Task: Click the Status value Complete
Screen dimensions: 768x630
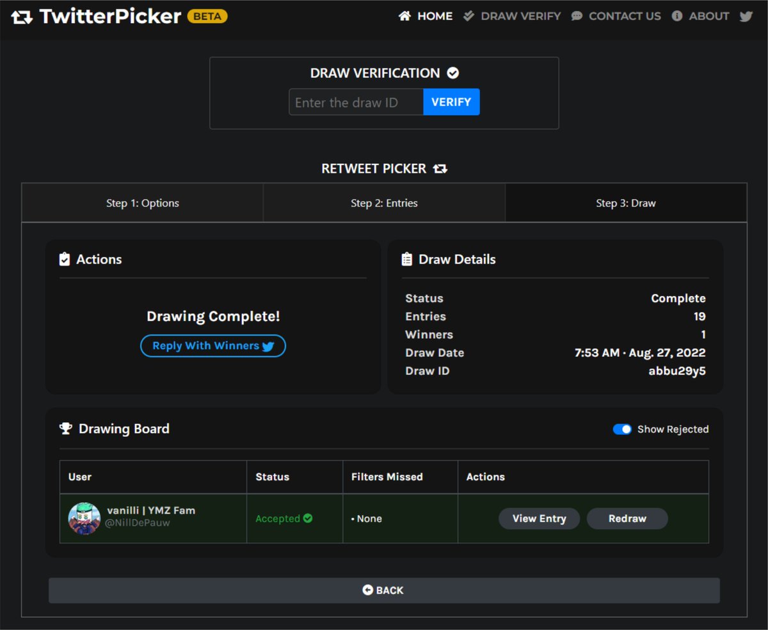Action: pos(678,299)
